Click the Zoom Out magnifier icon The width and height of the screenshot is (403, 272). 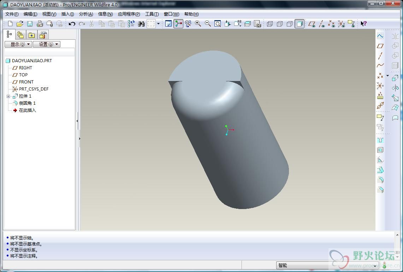pos(208,24)
